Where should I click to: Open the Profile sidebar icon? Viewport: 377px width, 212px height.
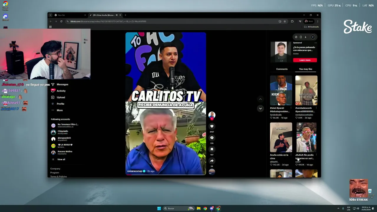53,104
